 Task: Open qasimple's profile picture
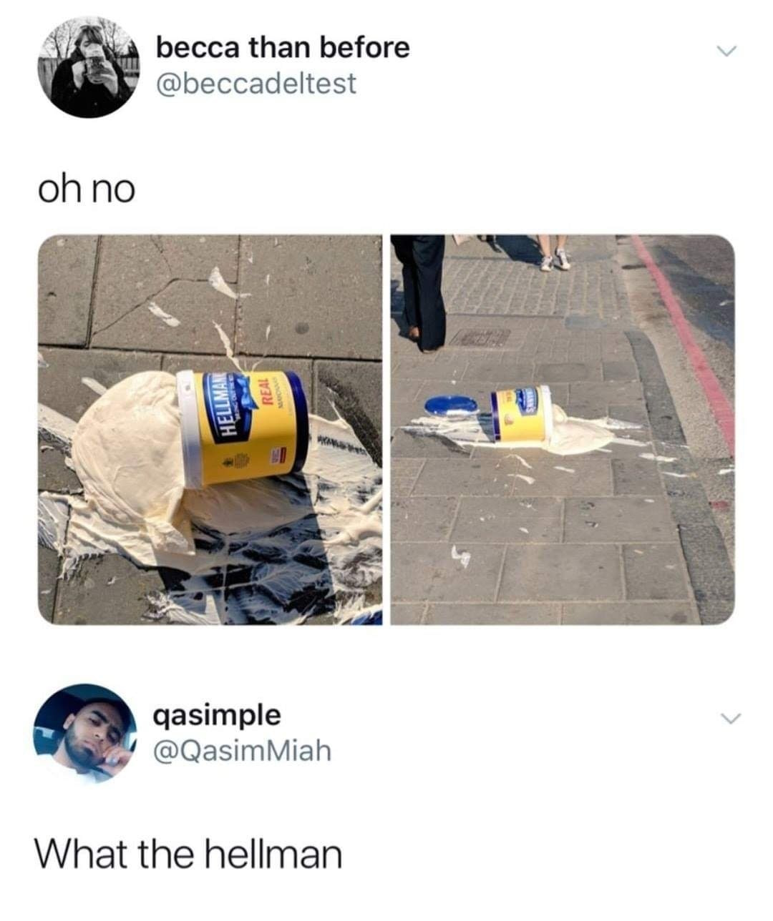click(85, 733)
